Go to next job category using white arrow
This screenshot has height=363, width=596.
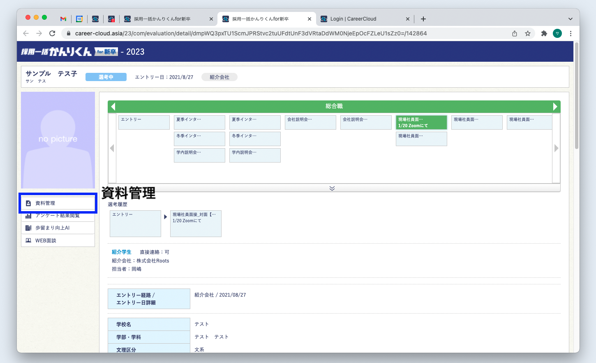coord(555,107)
